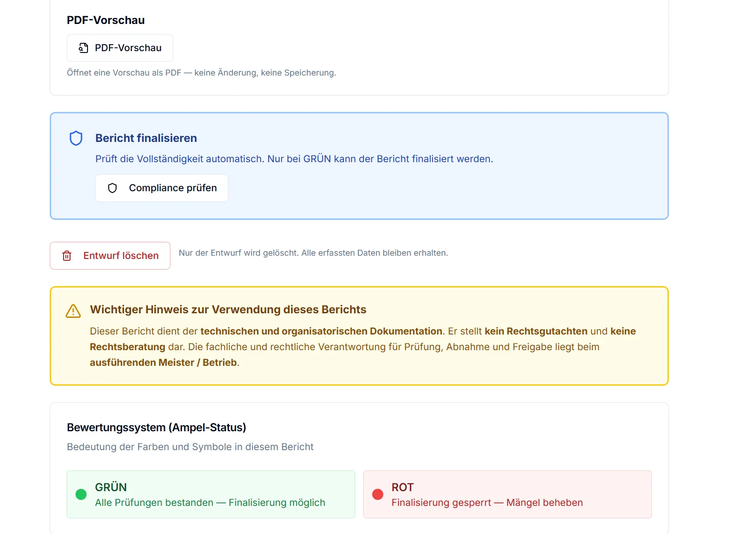The image size is (737, 534).
Task: Click the PDF-Vorschau section heading
Action: (x=106, y=20)
